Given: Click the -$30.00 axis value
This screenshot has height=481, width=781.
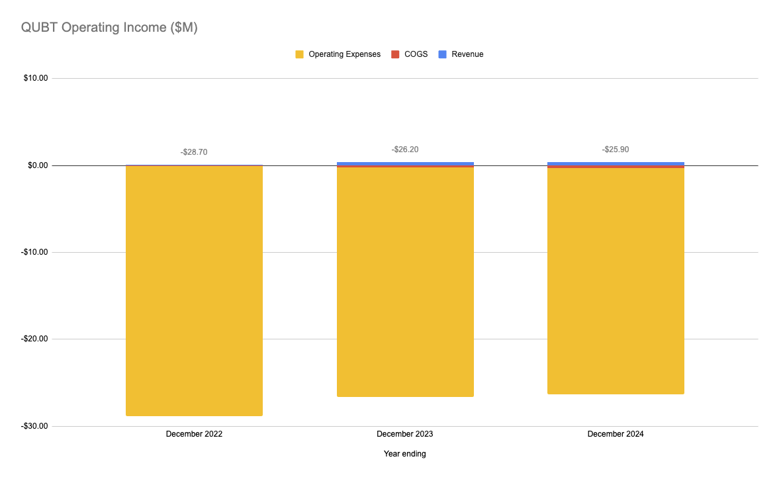Looking at the screenshot, I should click(x=34, y=426).
